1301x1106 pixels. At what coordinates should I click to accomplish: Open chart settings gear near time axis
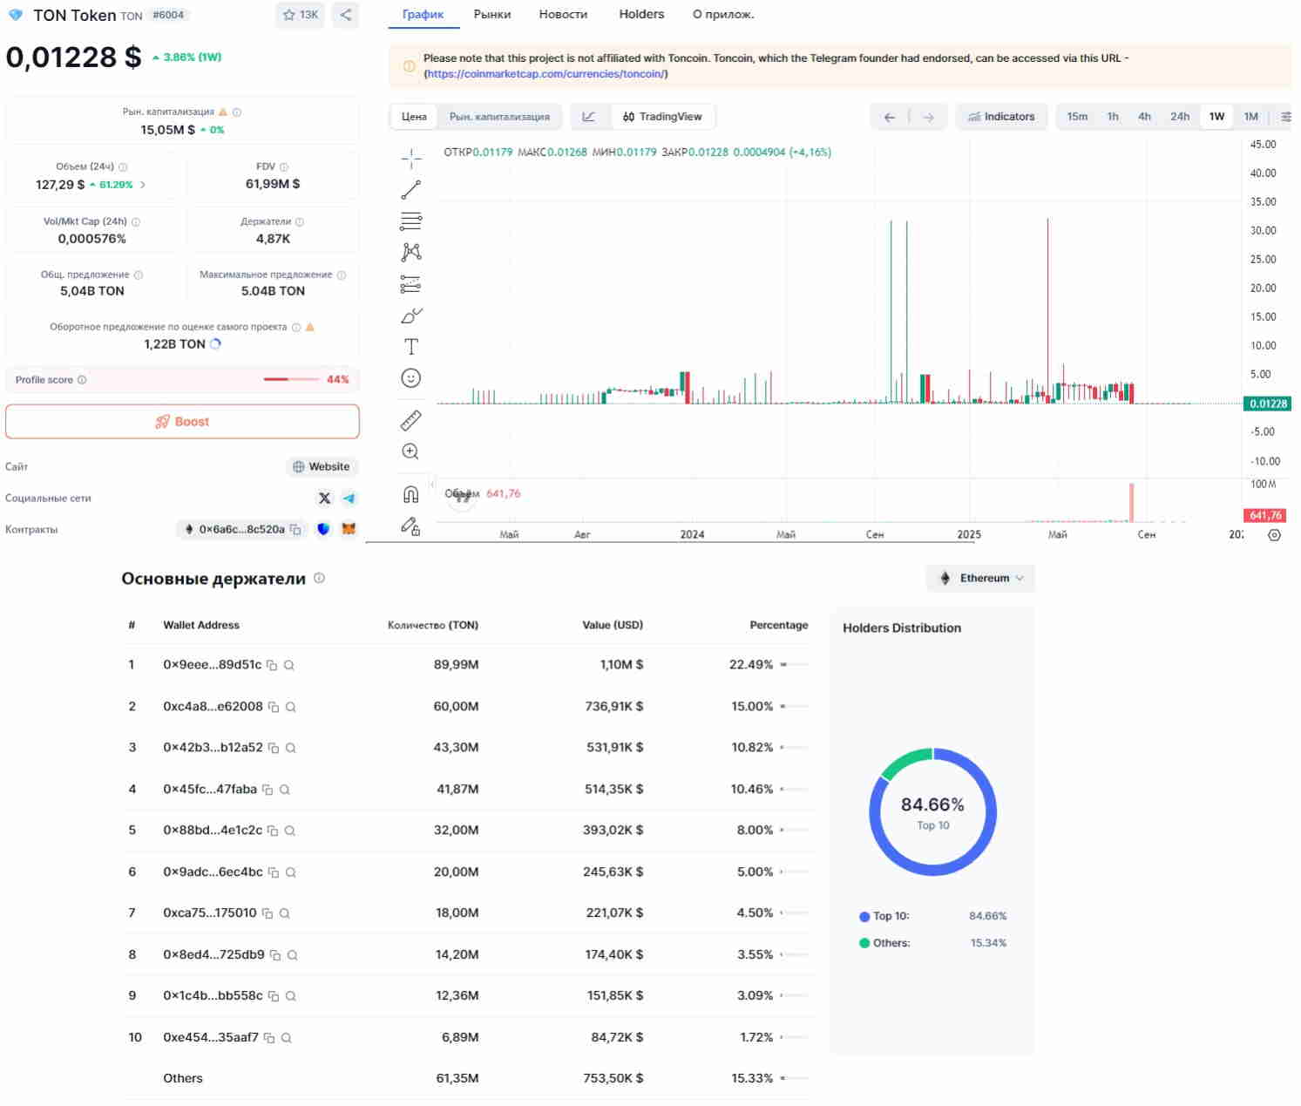click(1274, 535)
